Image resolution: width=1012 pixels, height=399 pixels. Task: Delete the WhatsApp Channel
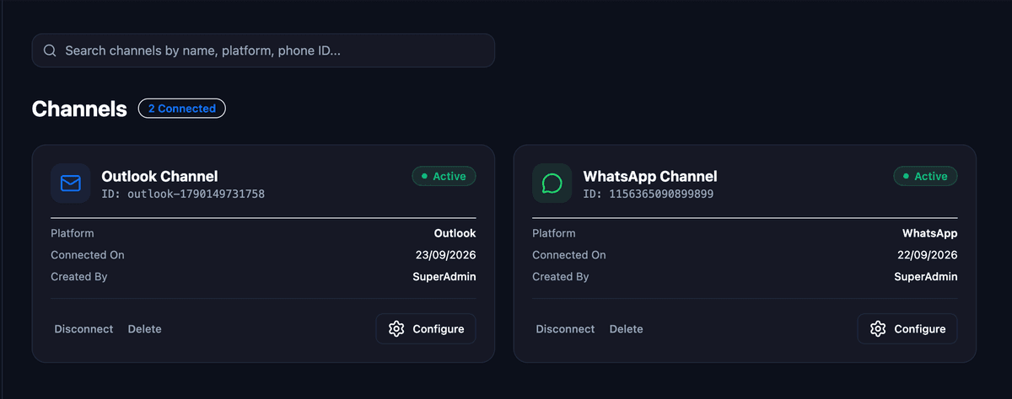point(627,329)
